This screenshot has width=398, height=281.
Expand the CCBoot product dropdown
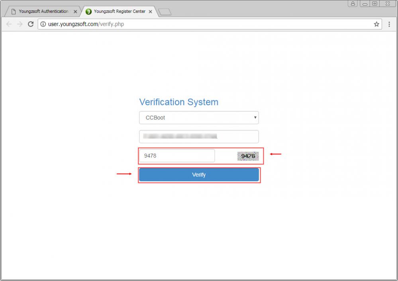199,118
